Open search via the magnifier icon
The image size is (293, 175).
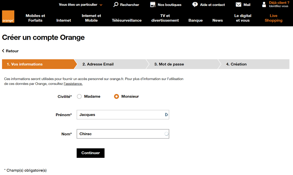[116, 5]
